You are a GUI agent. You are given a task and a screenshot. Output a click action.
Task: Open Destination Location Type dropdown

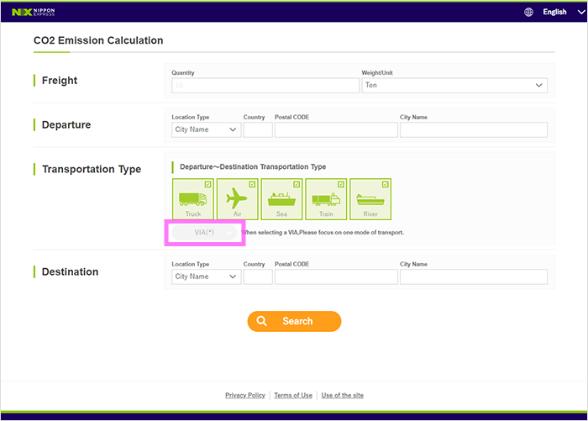tap(206, 276)
